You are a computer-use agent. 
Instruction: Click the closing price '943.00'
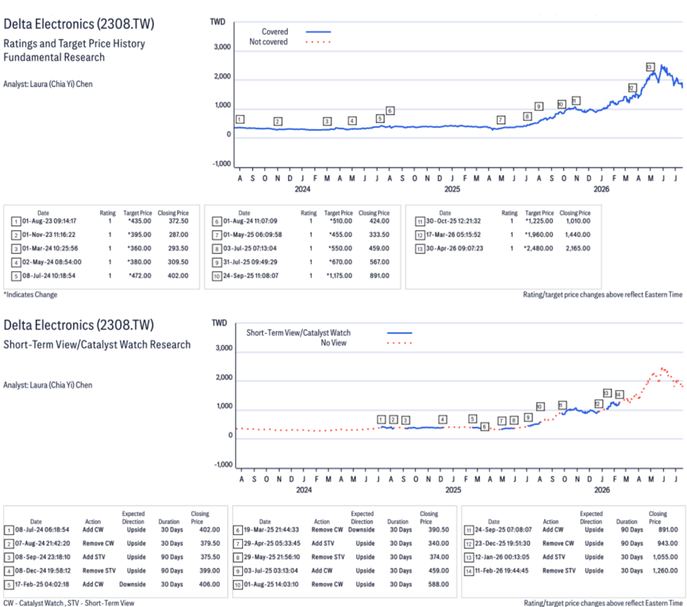[668, 543]
